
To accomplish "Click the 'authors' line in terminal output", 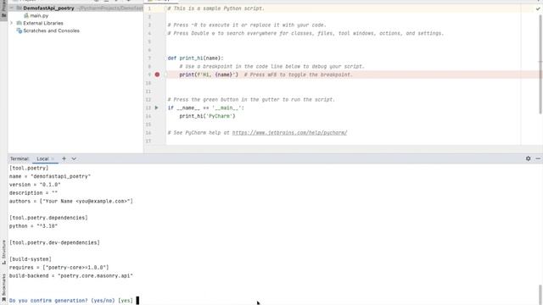I will 71,202.
